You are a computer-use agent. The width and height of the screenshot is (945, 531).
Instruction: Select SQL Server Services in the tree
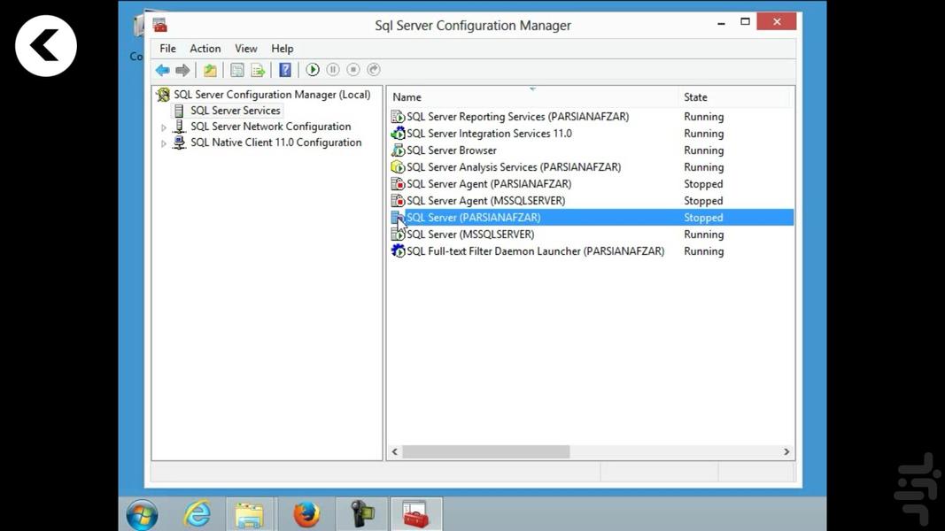click(235, 110)
